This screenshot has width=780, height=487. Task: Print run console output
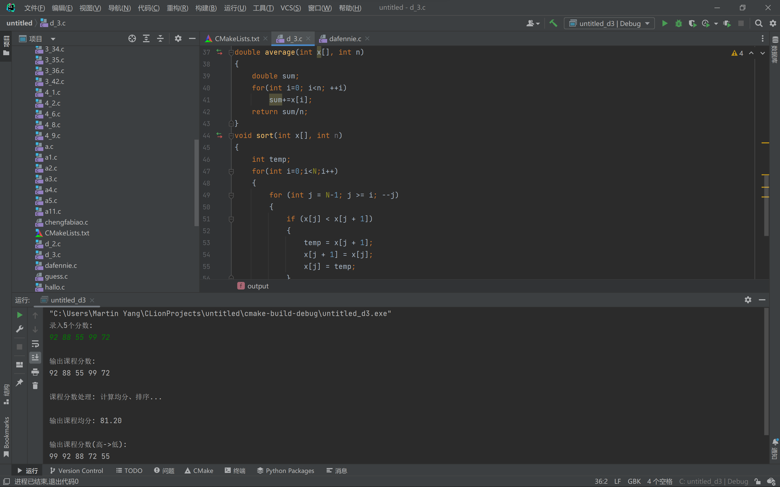click(35, 372)
